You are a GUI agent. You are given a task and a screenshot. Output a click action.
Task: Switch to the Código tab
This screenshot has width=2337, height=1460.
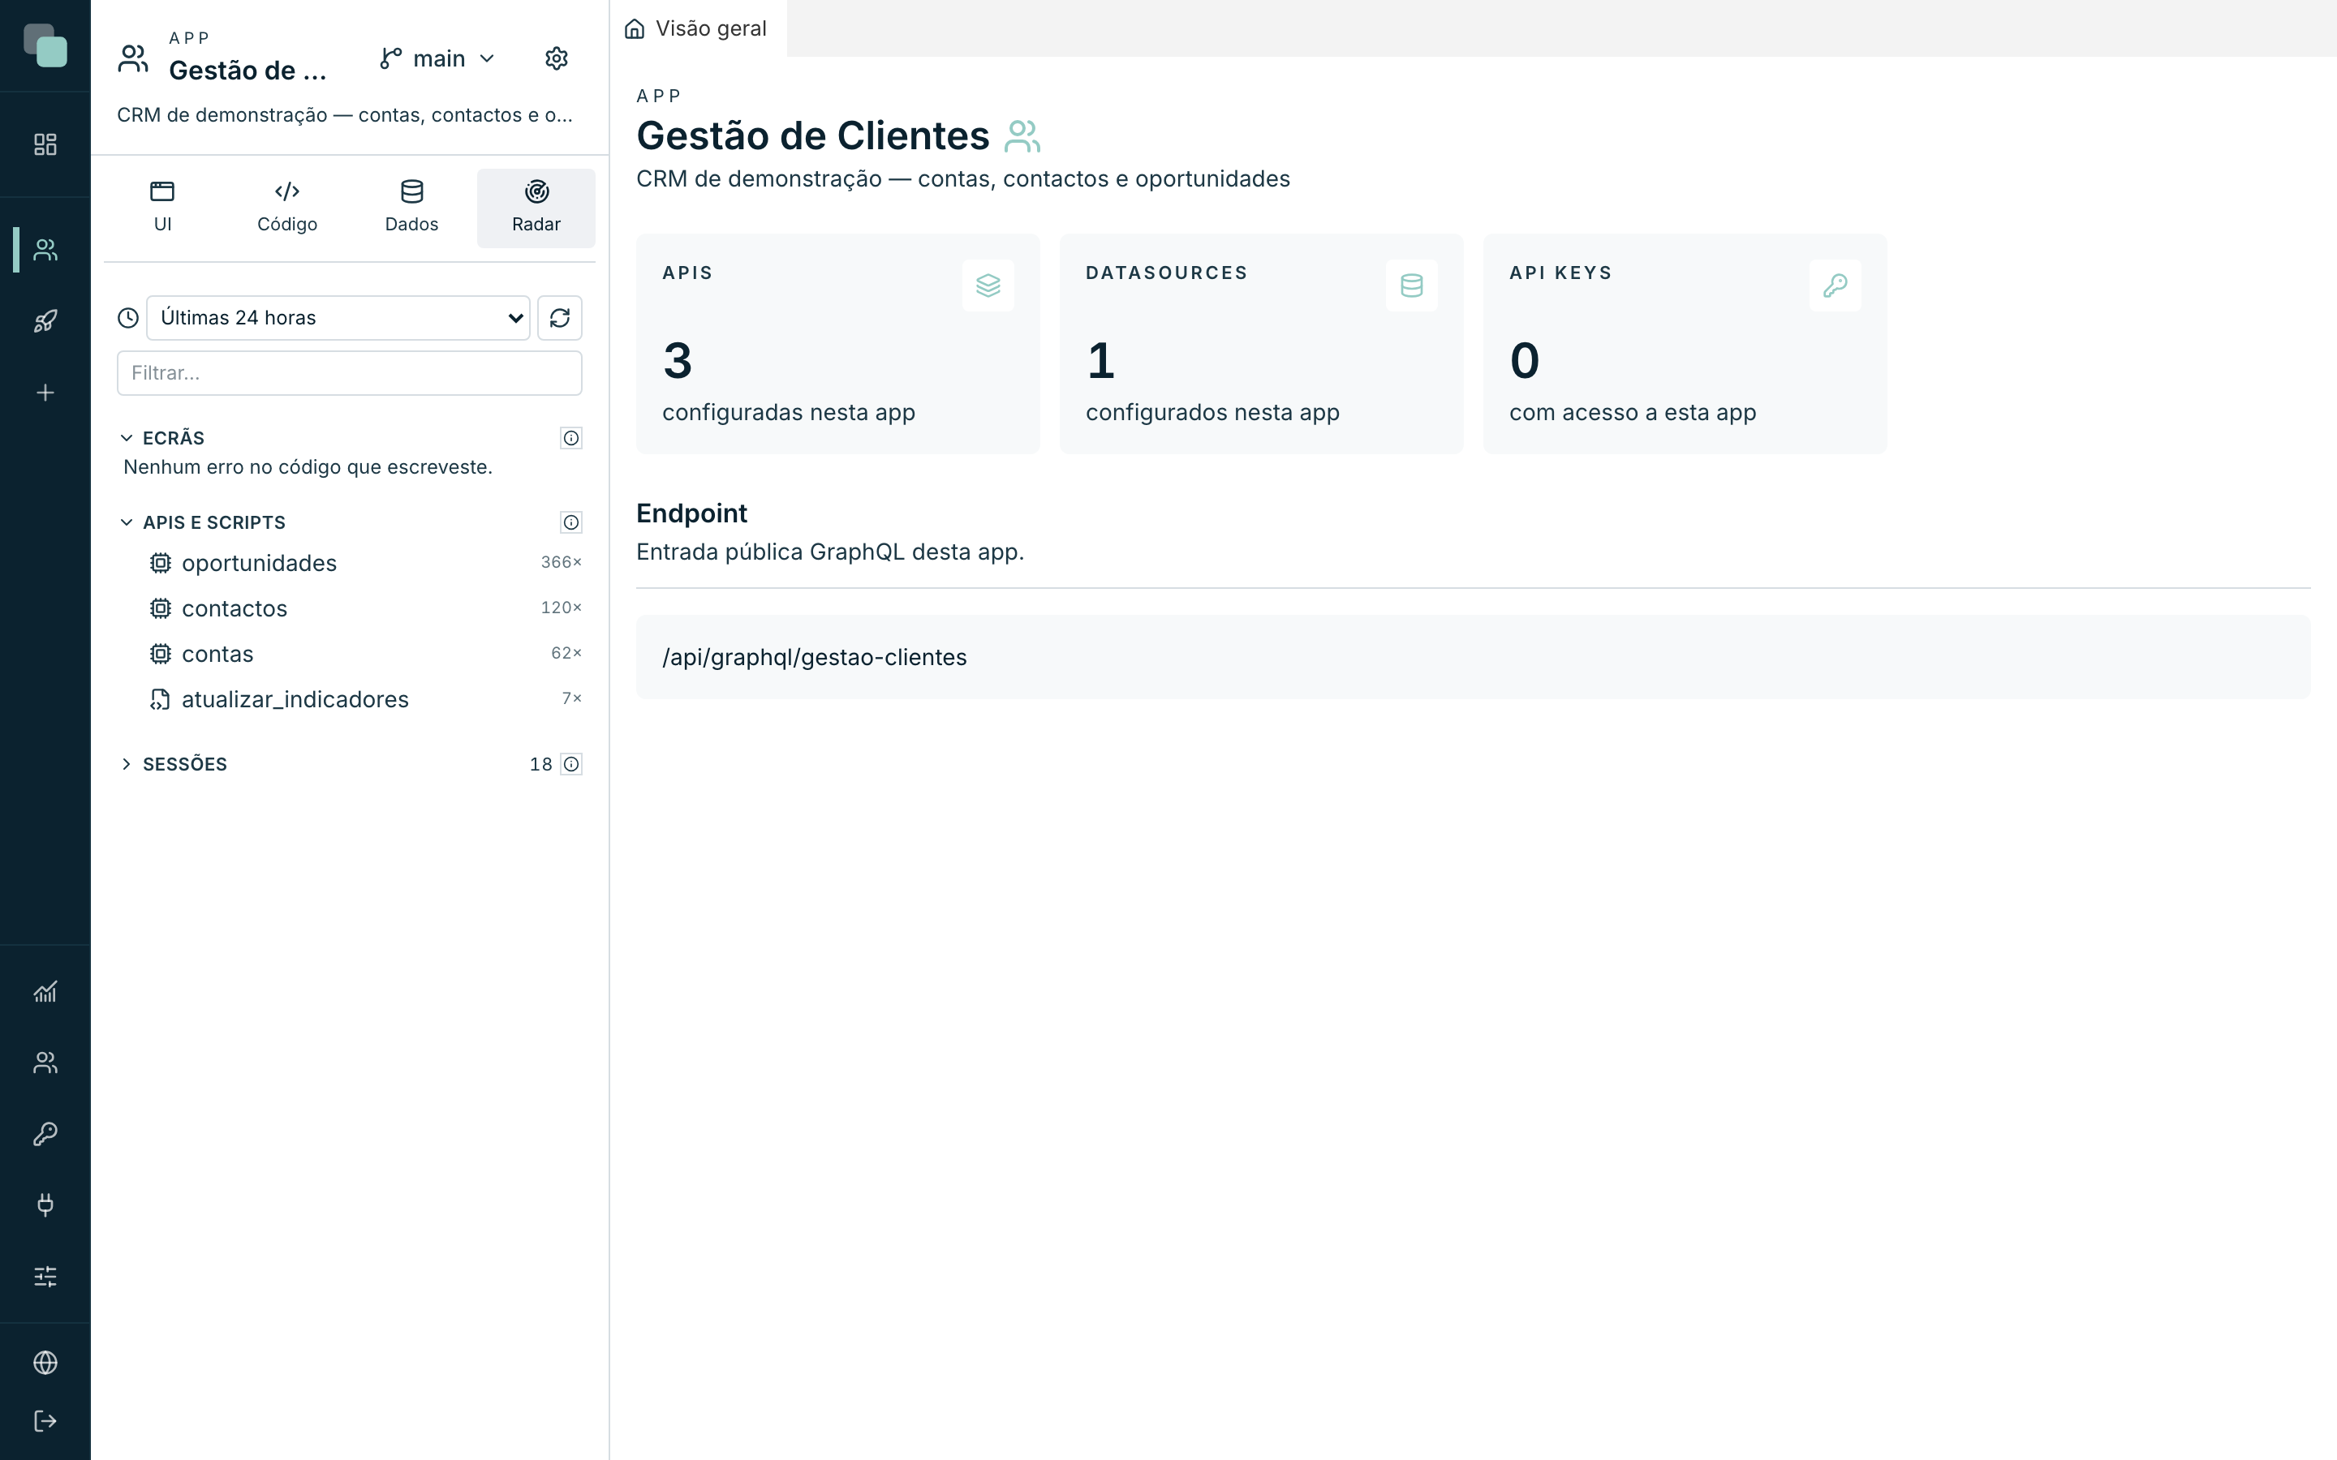click(x=286, y=208)
